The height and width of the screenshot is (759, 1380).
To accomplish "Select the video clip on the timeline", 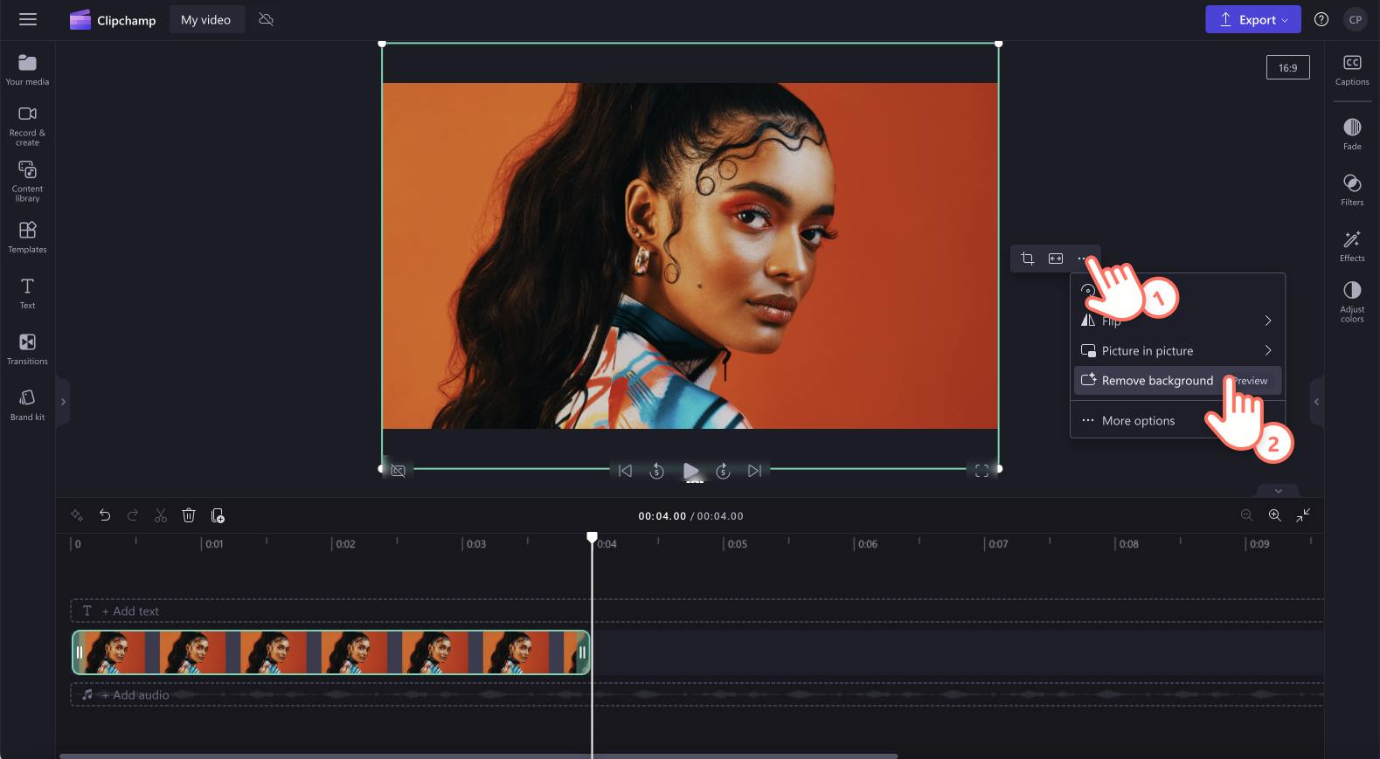I will (331, 652).
